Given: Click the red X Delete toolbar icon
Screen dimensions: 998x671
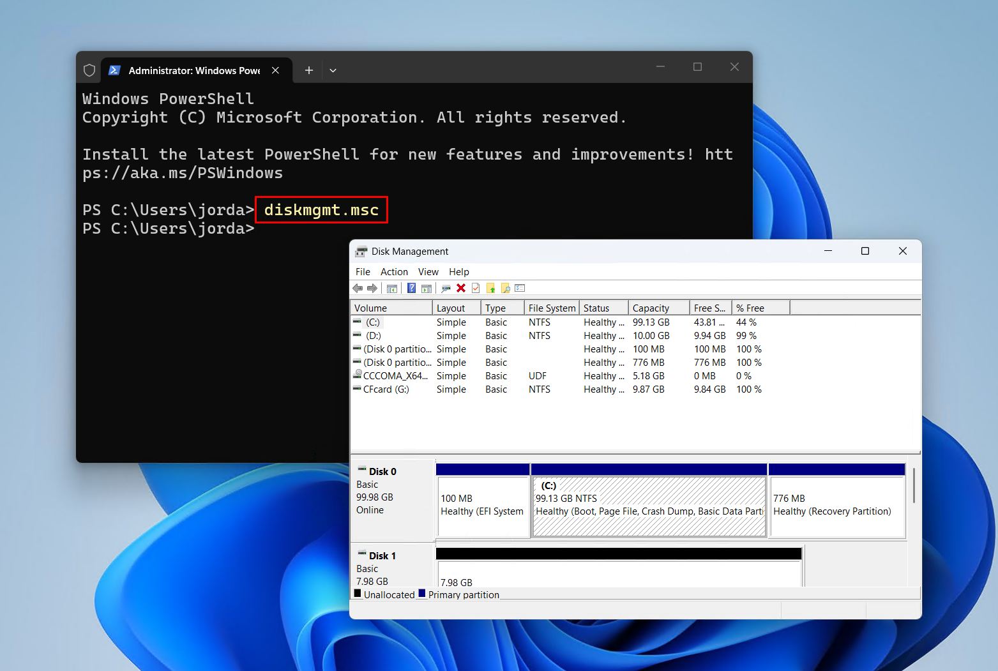Looking at the screenshot, I should (x=461, y=289).
